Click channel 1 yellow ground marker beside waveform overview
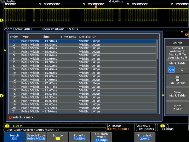 point(2,20)
